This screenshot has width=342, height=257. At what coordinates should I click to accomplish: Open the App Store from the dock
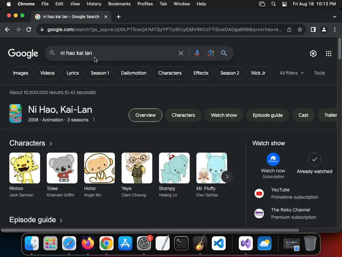click(125, 243)
